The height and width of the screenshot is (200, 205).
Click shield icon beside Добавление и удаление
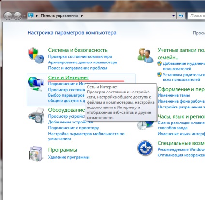click(x=160, y=63)
